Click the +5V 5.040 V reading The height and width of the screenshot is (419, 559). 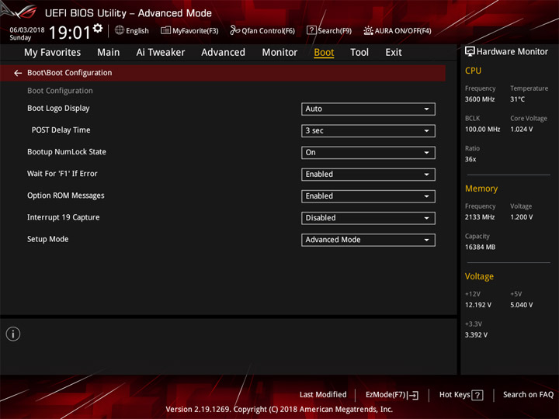pos(522,305)
